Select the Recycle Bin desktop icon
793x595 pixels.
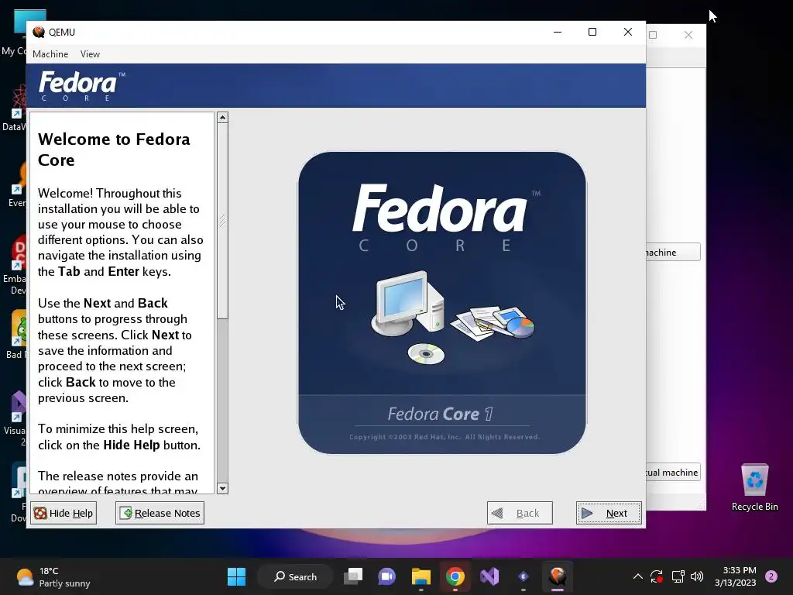(754, 487)
